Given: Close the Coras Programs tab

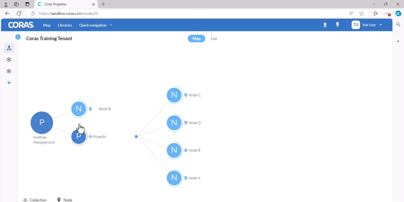Looking at the screenshot, I should coord(93,4).
